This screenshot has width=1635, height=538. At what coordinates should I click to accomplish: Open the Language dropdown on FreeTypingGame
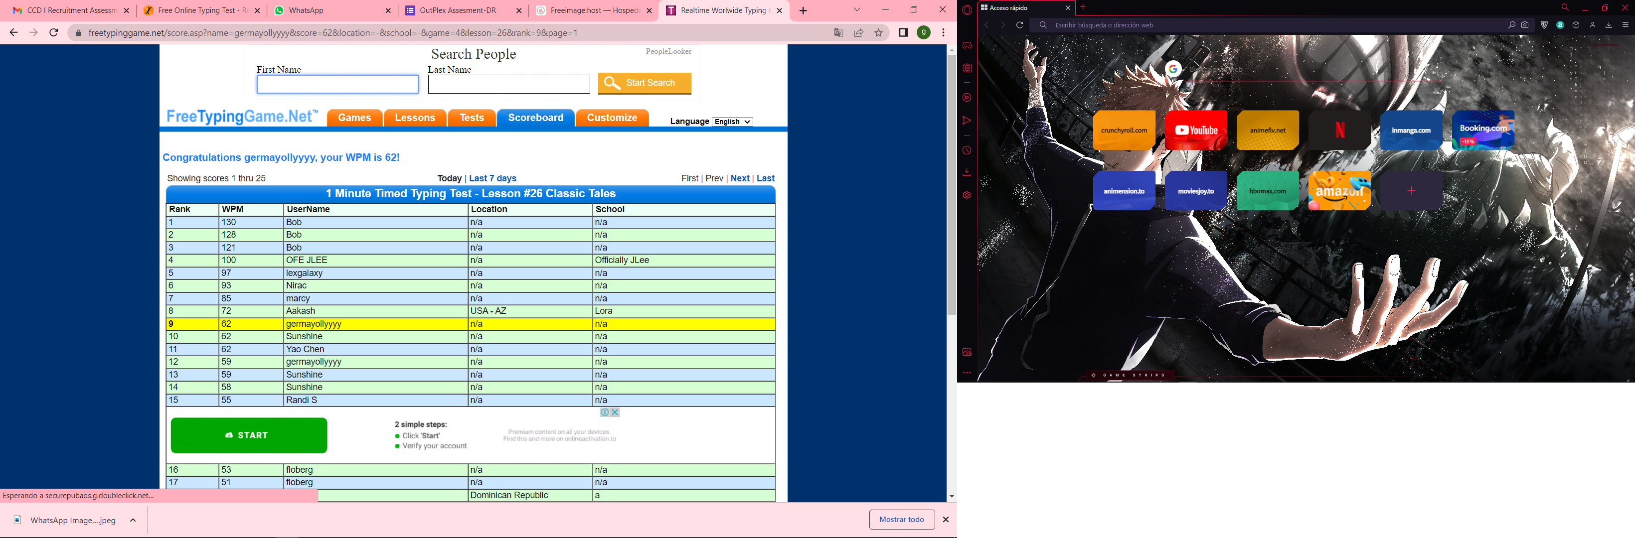(x=732, y=122)
